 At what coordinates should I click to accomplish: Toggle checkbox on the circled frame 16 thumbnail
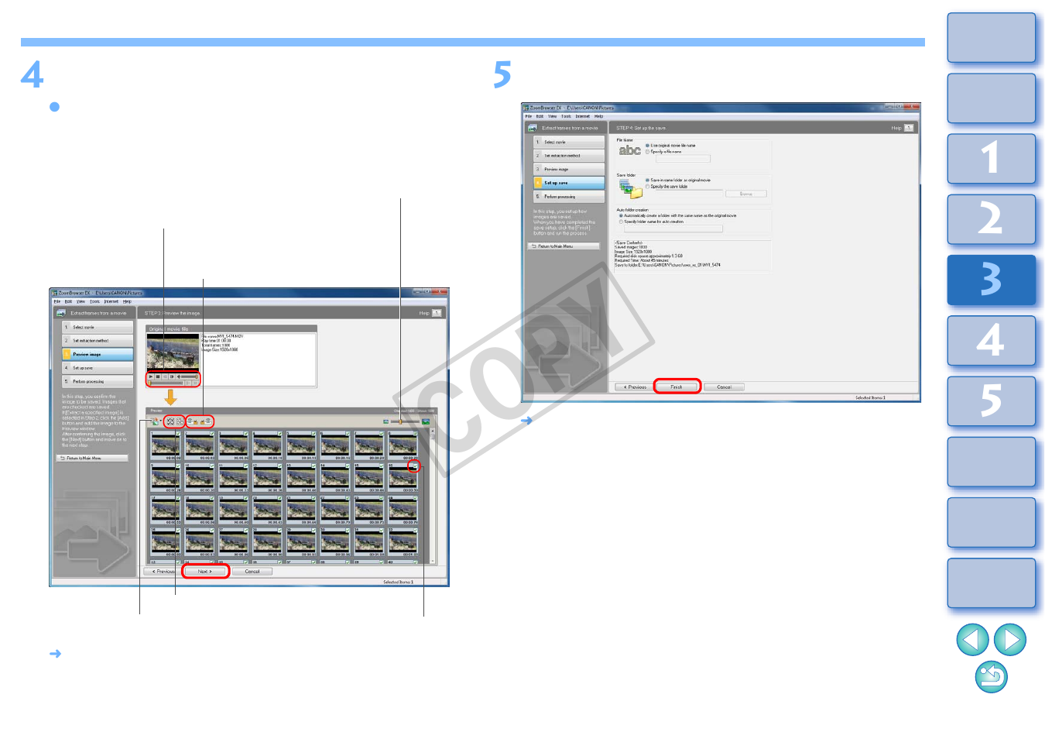click(414, 466)
